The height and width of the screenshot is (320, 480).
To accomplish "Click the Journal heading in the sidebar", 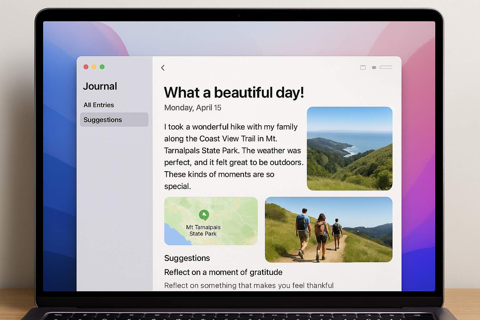I will click(100, 86).
